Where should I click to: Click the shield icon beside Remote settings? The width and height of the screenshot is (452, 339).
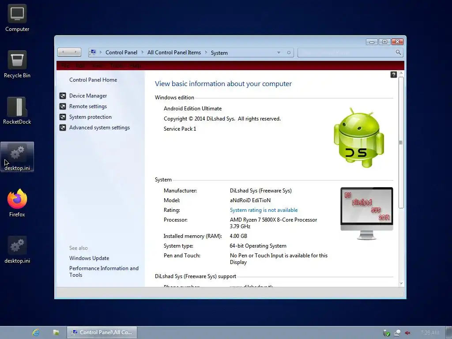(x=63, y=106)
